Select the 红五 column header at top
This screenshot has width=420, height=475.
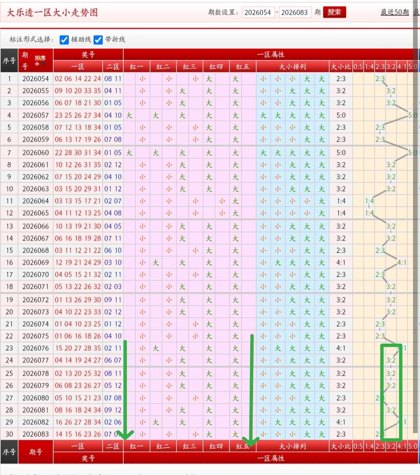[x=243, y=67]
